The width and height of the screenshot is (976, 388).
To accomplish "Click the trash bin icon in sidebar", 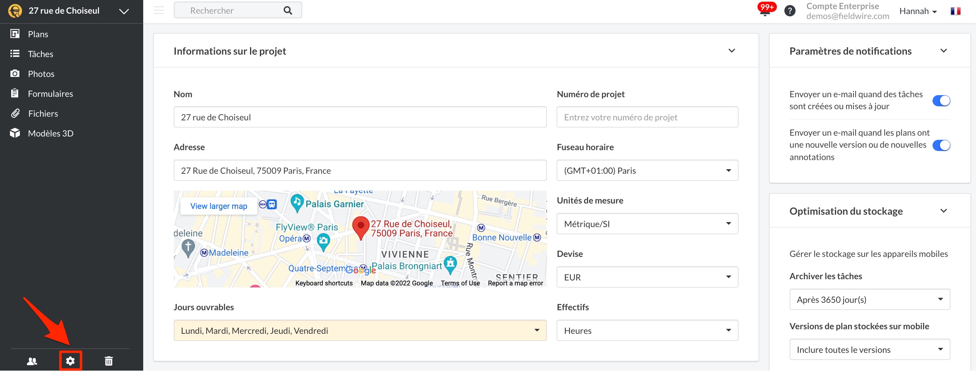I will coord(108,361).
